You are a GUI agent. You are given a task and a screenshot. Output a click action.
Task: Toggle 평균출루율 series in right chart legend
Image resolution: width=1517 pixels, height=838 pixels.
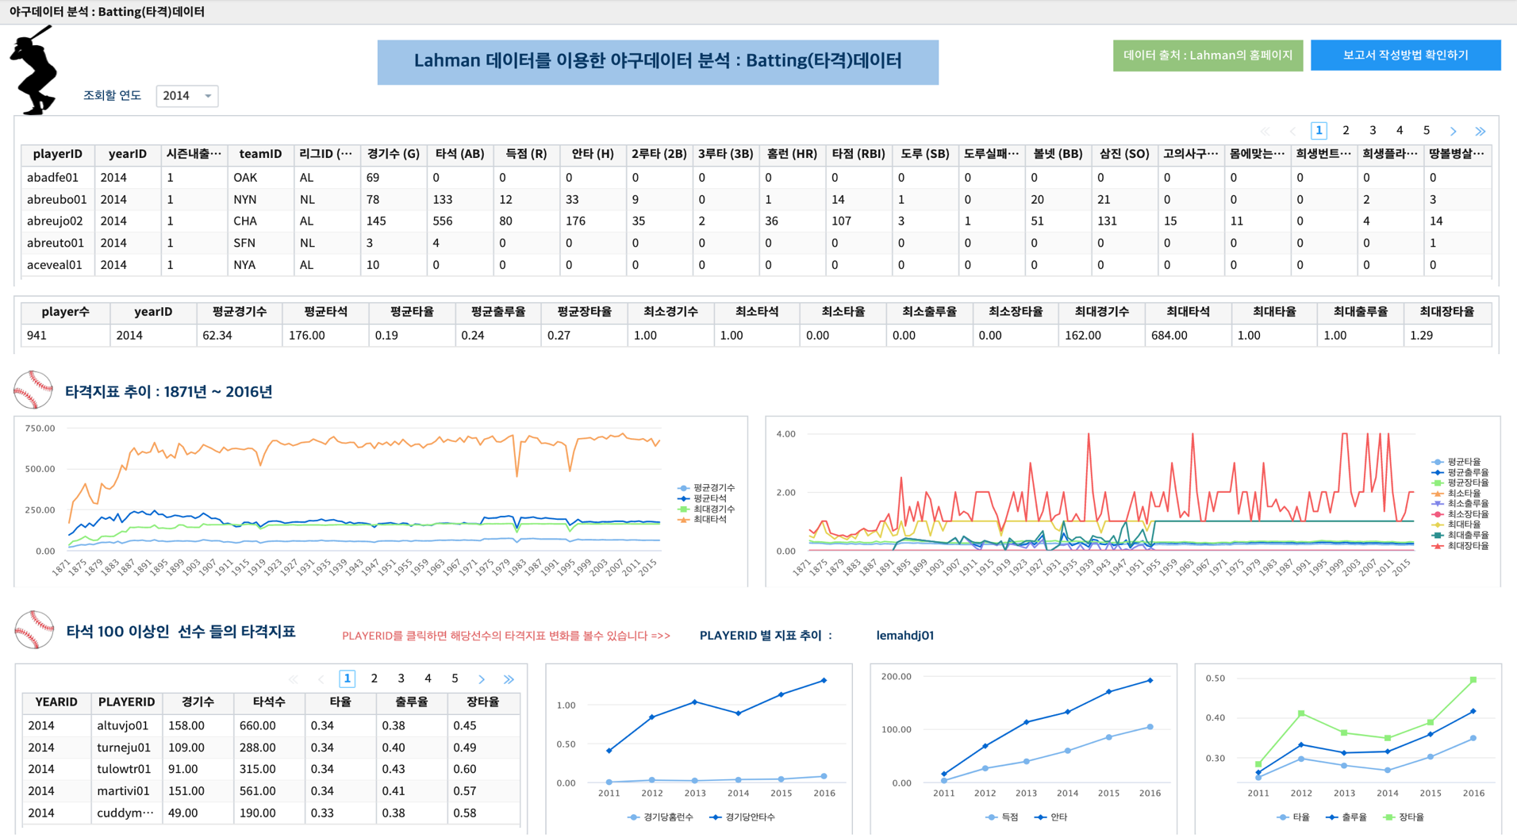coord(1460,472)
